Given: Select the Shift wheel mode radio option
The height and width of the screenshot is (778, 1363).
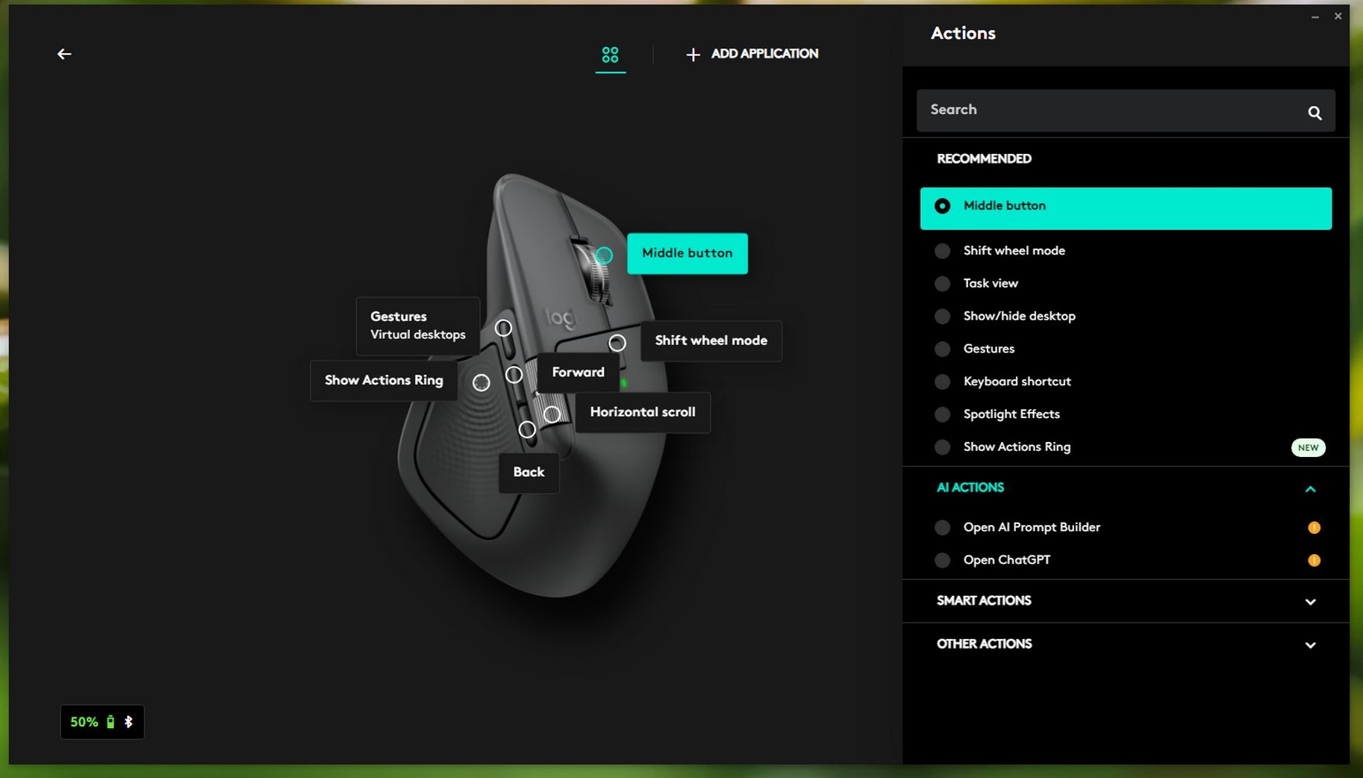Looking at the screenshot, I should click(943, 251).
